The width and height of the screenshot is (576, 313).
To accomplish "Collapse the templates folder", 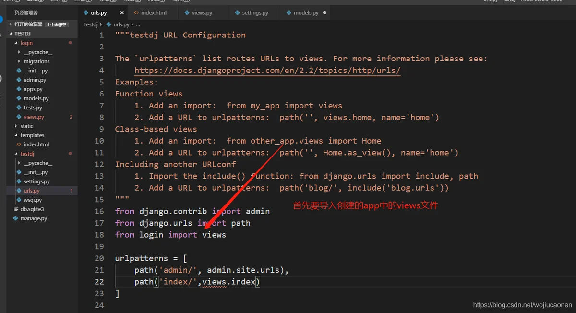I will 16,135.
